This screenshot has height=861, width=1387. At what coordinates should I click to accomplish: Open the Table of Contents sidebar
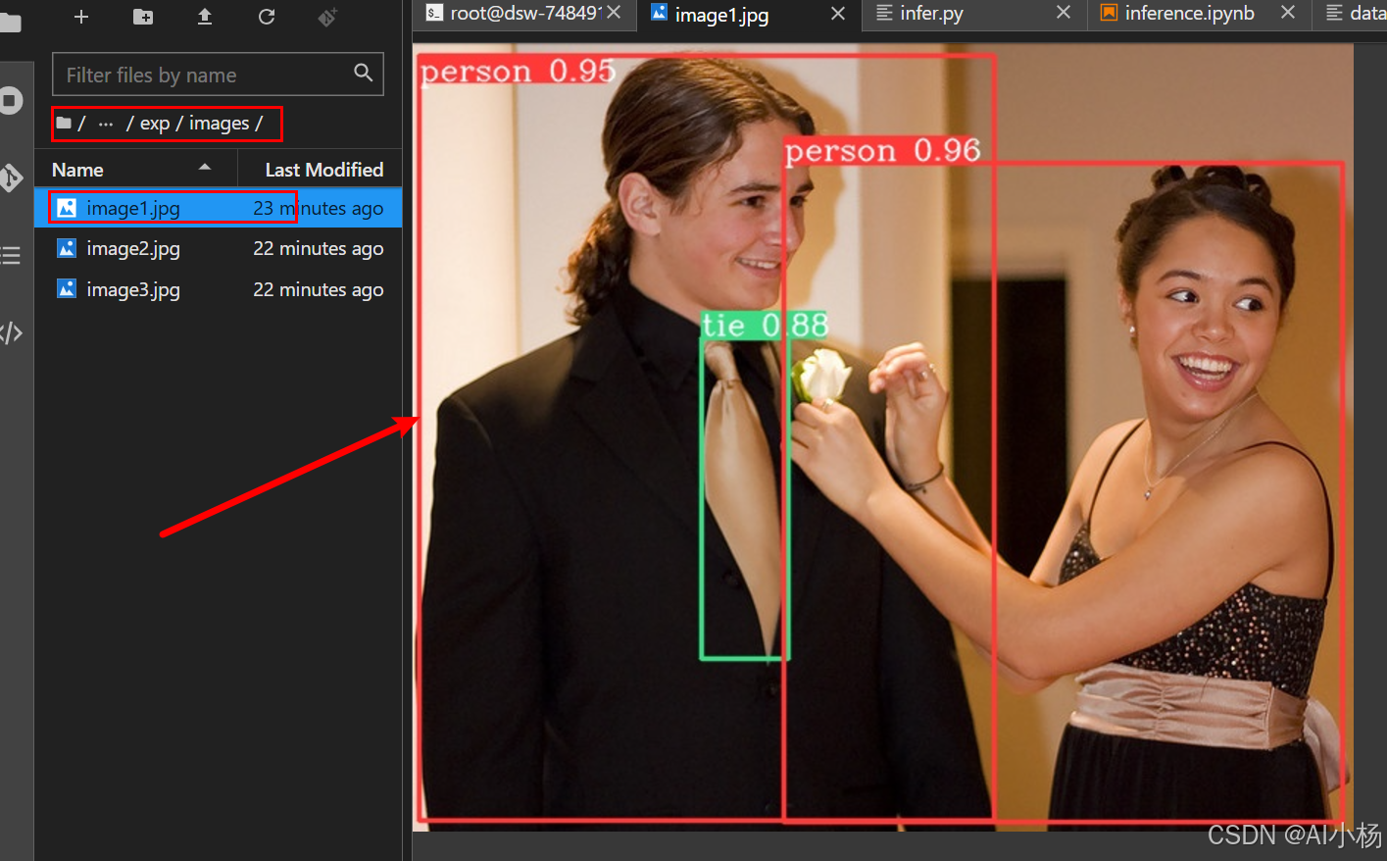pos(11,256)
